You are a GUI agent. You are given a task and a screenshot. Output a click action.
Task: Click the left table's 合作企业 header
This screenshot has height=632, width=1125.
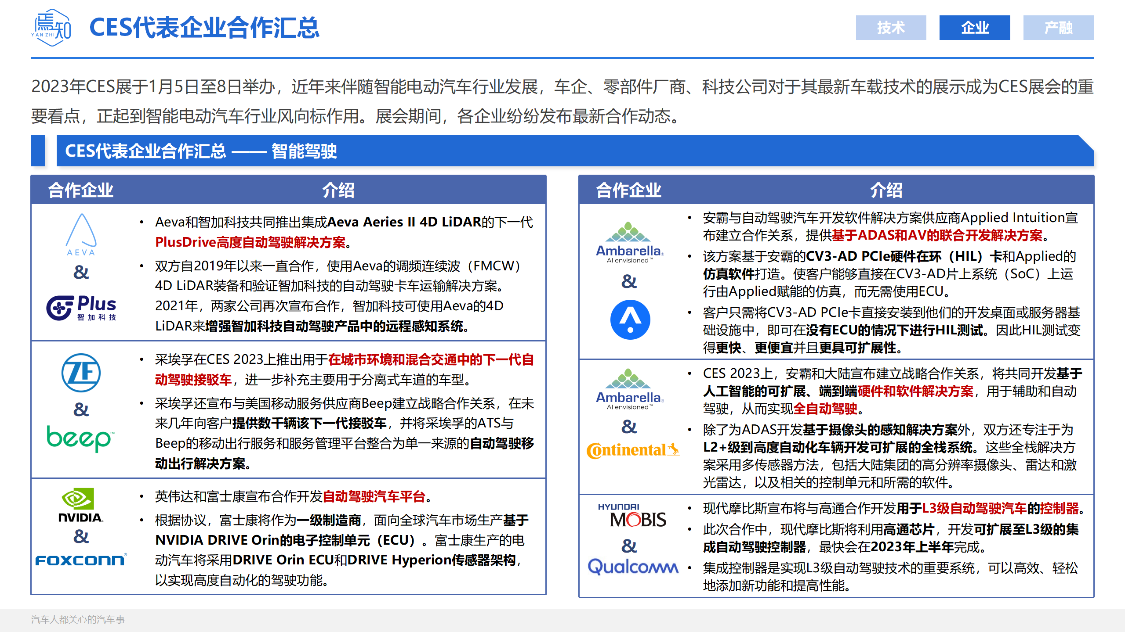click(x=81, y=190)
